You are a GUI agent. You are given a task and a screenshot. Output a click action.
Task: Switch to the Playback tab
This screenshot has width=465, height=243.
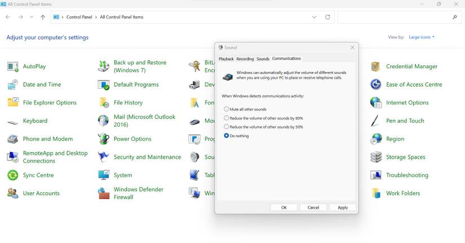tap(226, 59)
